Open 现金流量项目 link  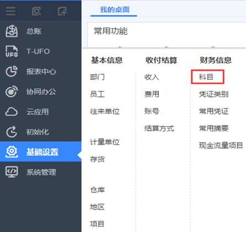(221, 145)
